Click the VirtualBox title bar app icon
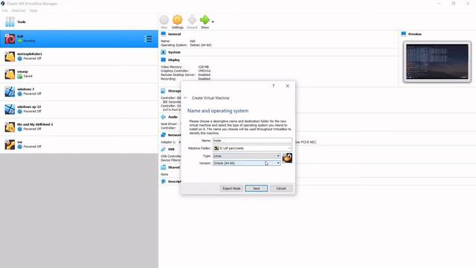 [x=3, y=4]
